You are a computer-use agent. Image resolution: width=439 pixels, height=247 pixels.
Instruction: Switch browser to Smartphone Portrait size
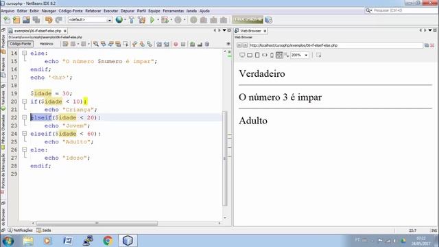tap(272, 55)
